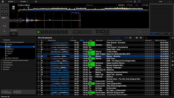Click hot cue C pad

46,32
